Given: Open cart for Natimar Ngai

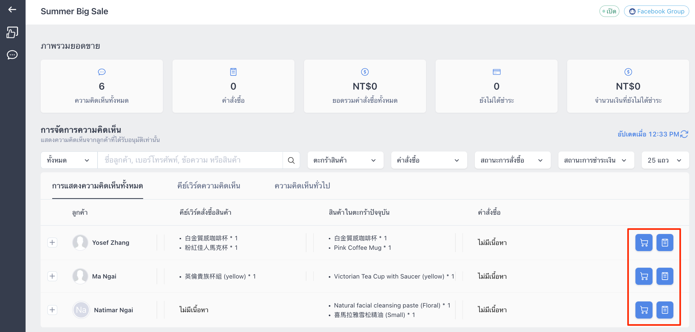Looking at the screenshot, I should (644, 310).
